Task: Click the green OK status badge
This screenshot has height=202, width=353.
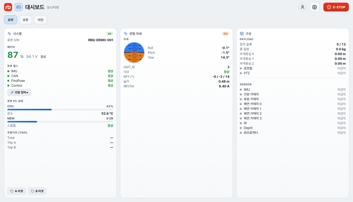Action: [x=110, y=34]
